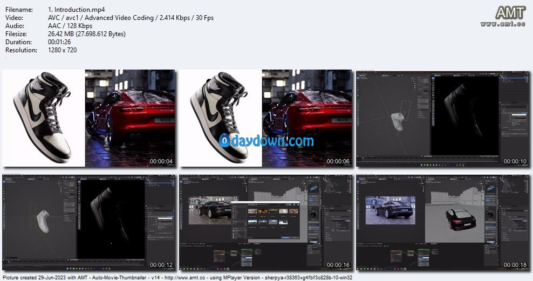Click the duration value '00:01:26'
The height and width of the screenshot is (281, 533).
click(59, 42)
